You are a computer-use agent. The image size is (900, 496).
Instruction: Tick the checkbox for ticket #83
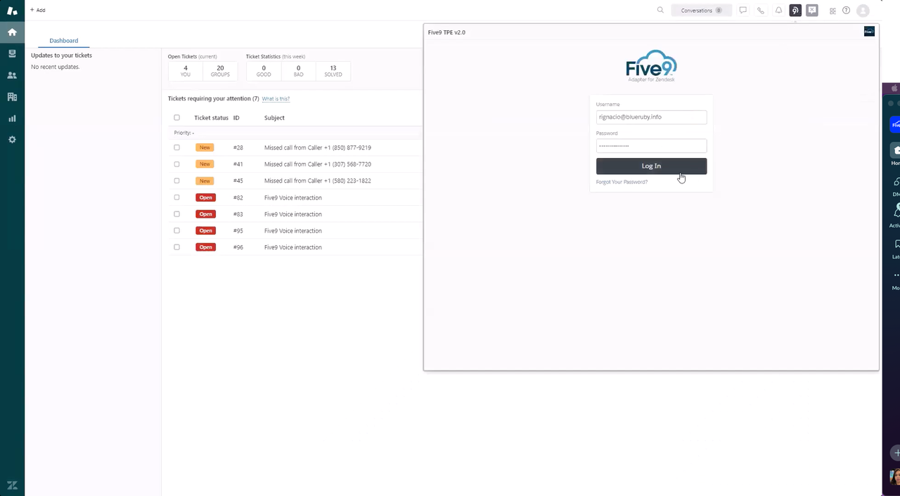176,214
